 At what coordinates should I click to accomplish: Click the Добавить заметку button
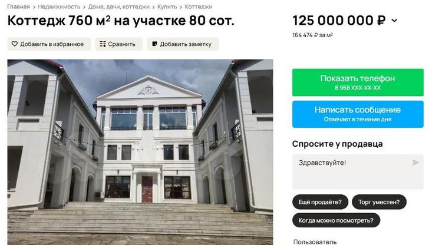pyautogui.click(x=183, y=44)
